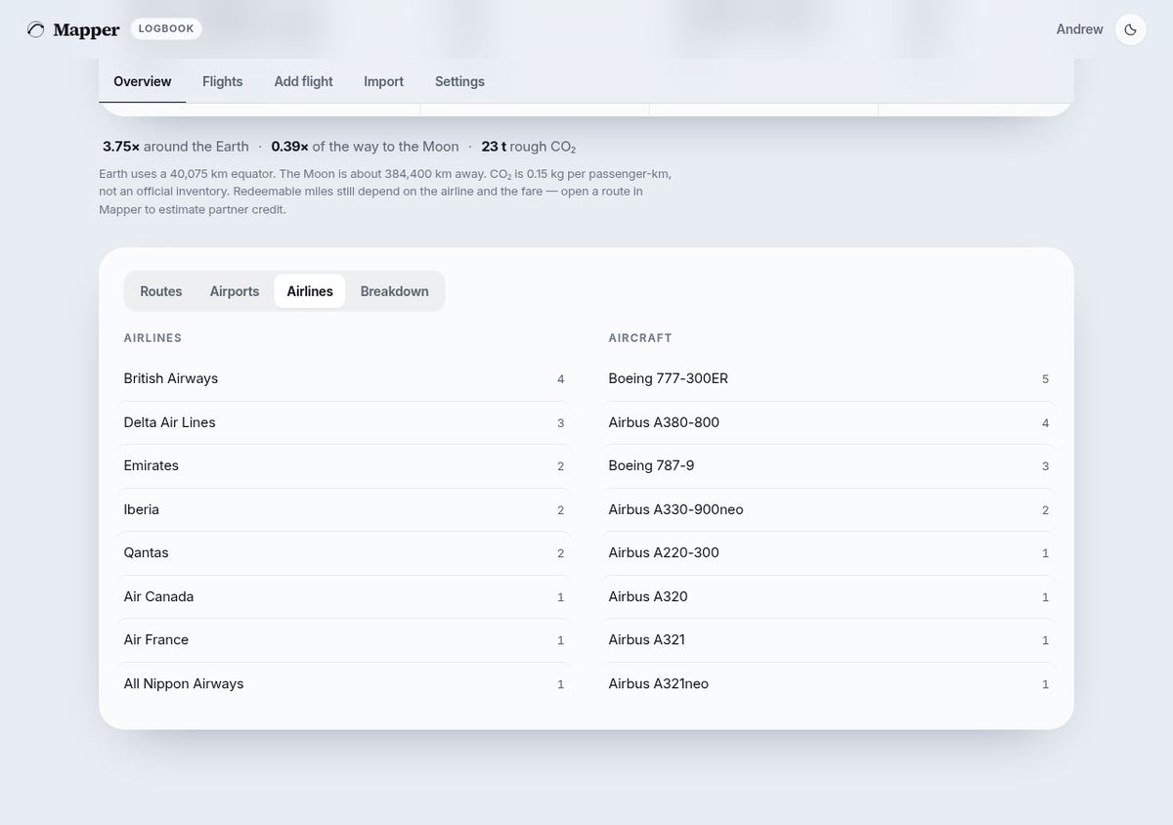Click the Emirates airline entry
The height and width of the screenshot is (825, 1173).
(x=344, y=466)
